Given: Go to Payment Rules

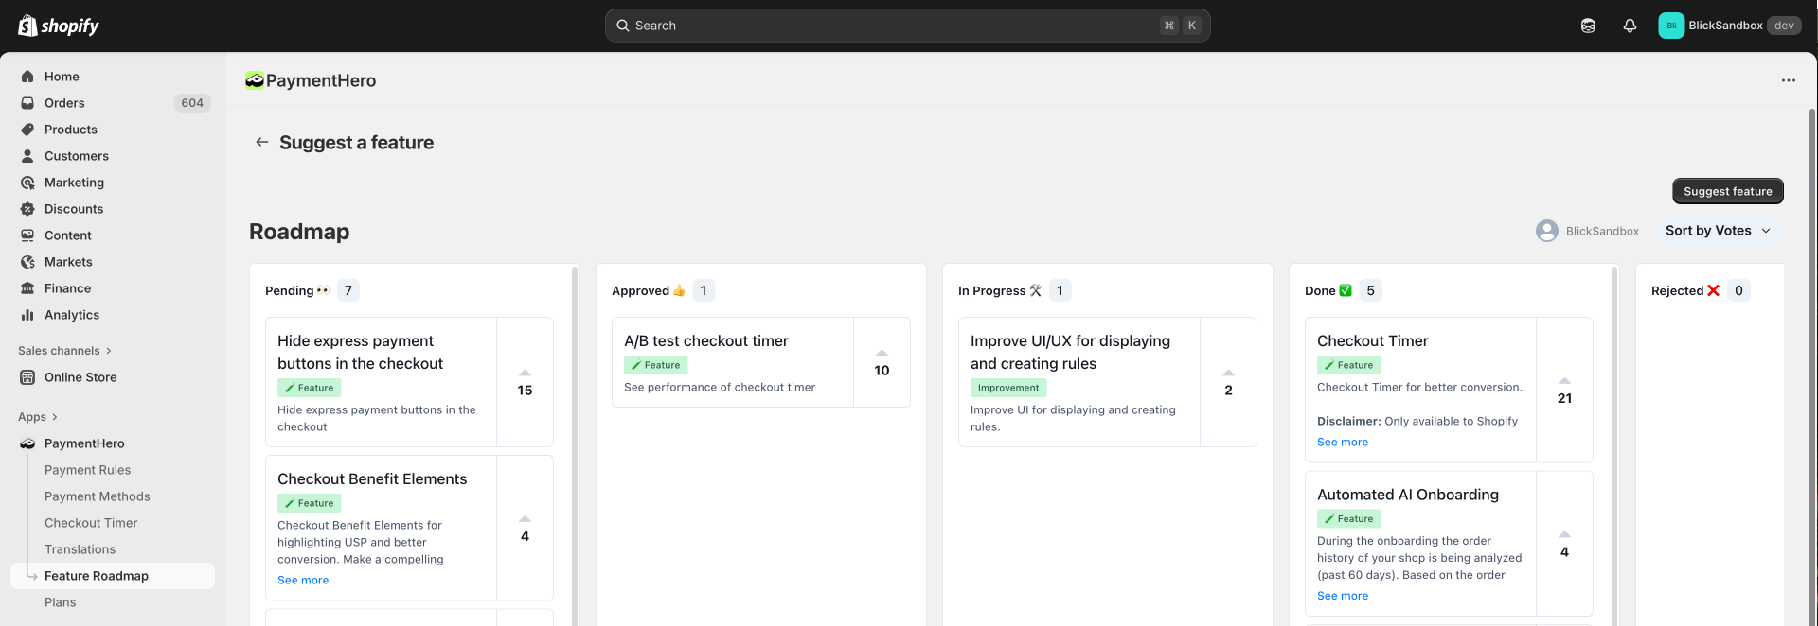Looking at the screenshot, I should [88, 470].
